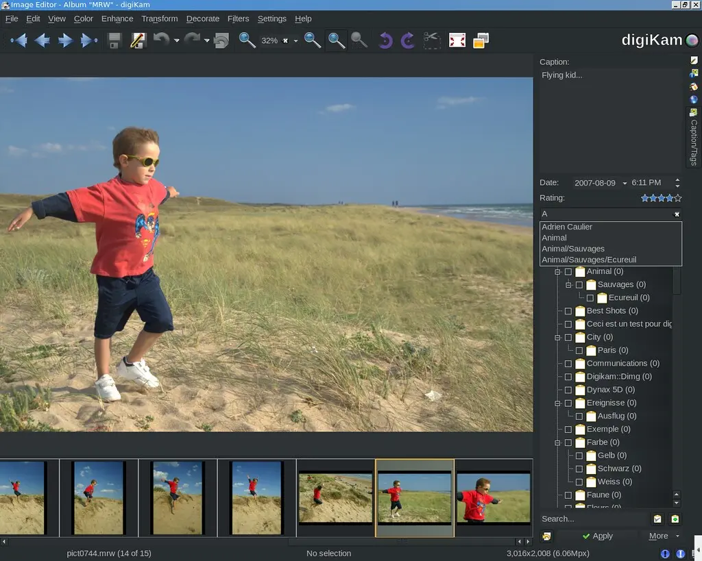Go to the first image using toolbar arrow

point(19,41)
